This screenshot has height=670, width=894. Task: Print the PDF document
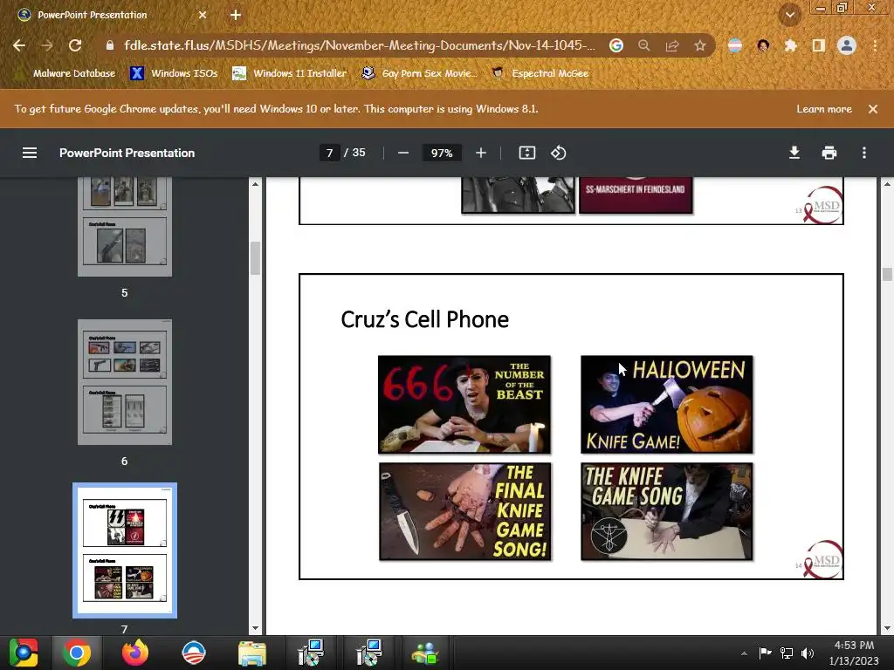(829, 153)
